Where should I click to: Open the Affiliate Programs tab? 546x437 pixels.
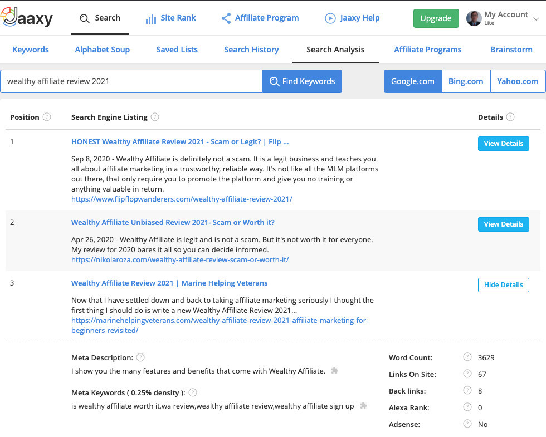(428, 50)
